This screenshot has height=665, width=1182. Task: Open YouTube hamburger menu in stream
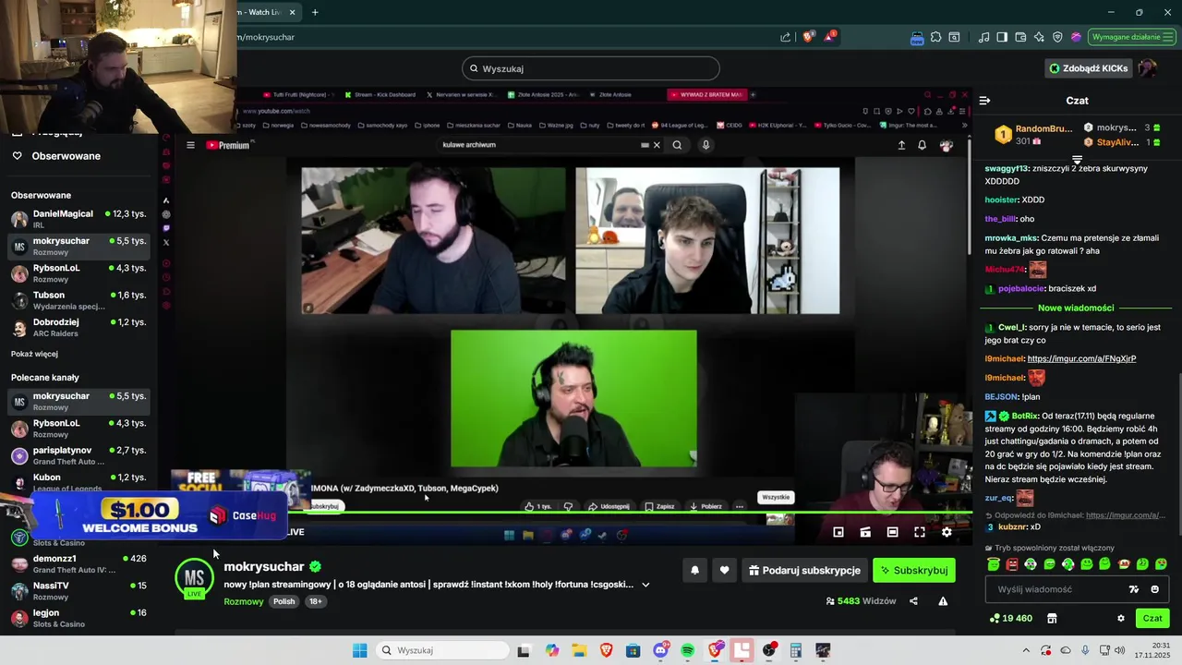pos(190,145)
